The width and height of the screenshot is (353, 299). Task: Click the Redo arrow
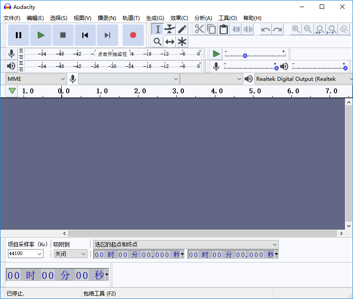click(x=278, y=29)
